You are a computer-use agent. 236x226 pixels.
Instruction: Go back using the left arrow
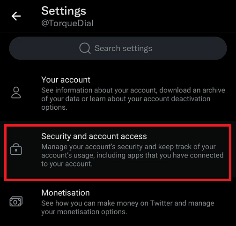[x=16, y=16]
